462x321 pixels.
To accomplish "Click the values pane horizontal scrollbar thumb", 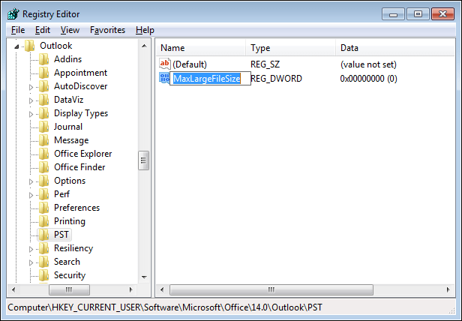I will point(271,289).
